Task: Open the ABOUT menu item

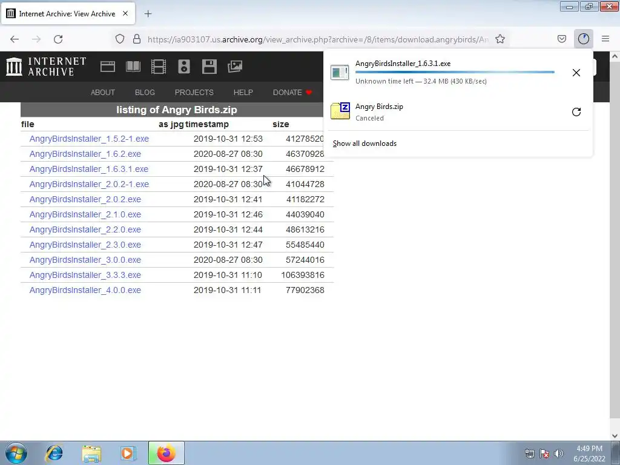Action: [x=103, y=93]
